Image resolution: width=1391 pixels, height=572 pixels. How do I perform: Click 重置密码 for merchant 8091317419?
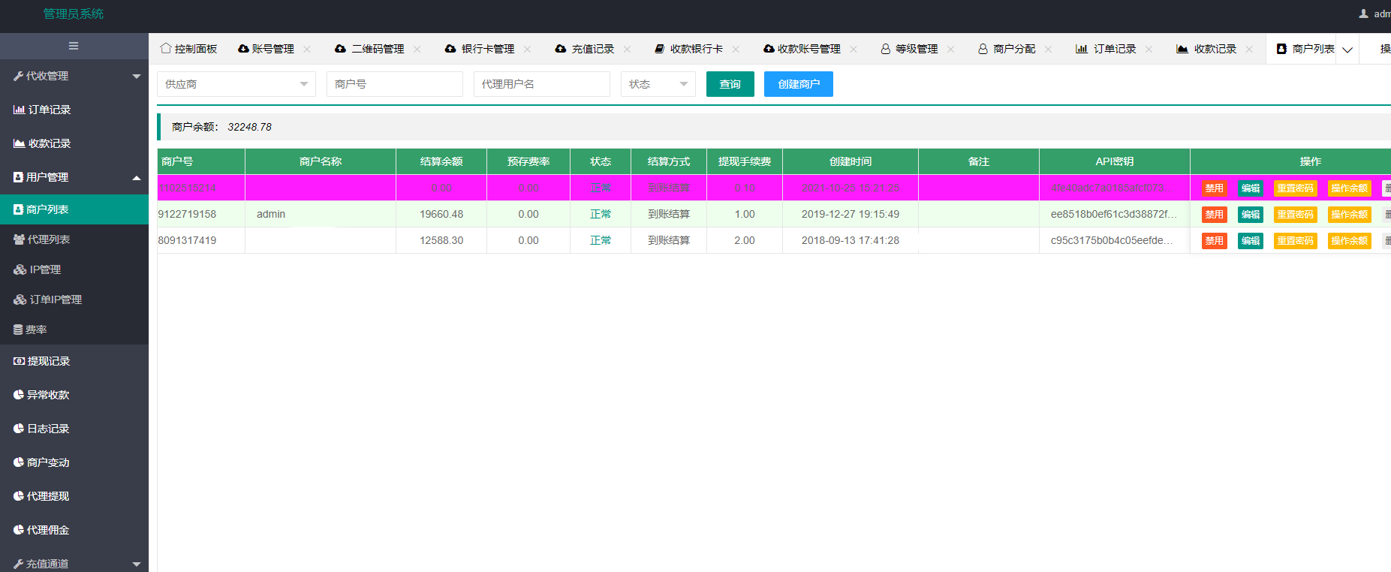coord(1296,241)
